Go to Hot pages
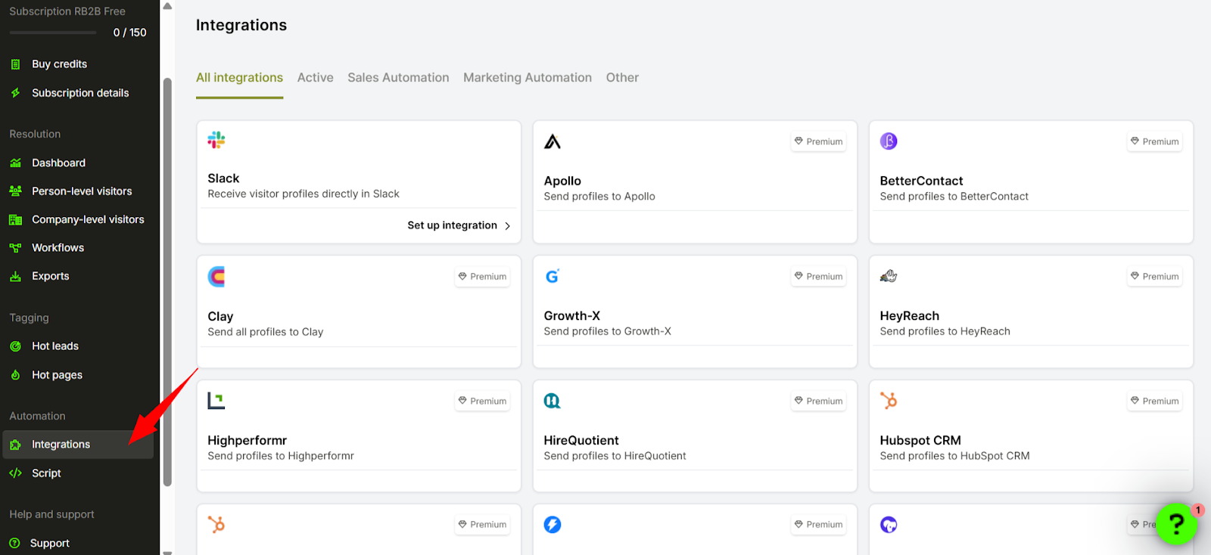1211x555 pixels. click(57, 375)
